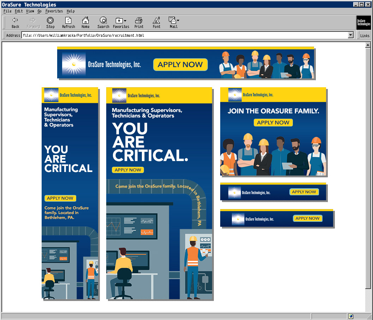Screen dimensions: 373x320
Task: Open the Help menu
Action: [71, 11]
